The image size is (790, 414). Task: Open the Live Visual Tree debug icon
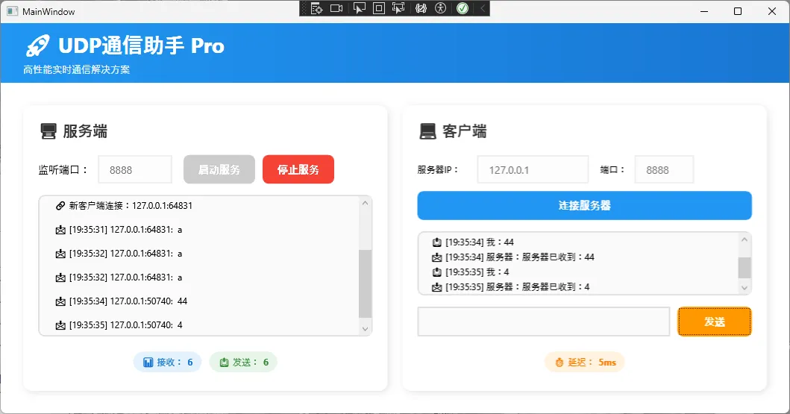tap(316, 9)
